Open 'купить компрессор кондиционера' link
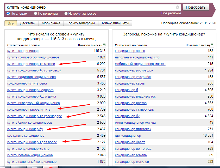Viewport: 220px width, 168px height. (x=33, y=57)
